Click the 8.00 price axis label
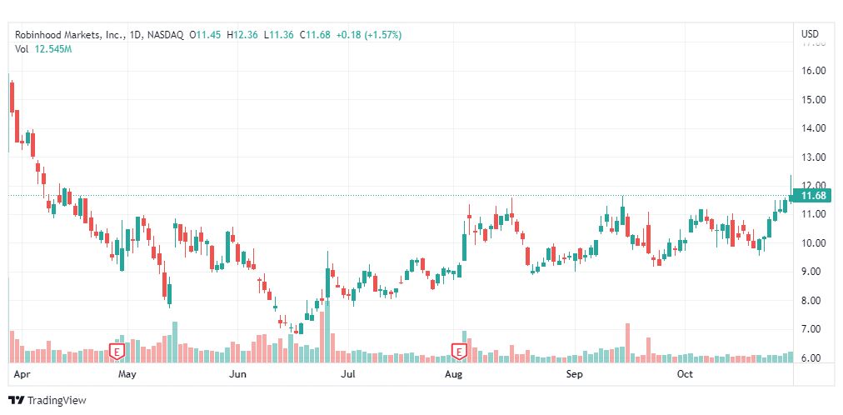Image resolution: width=843 pixels, height=415 pixels. click(x=813, y=301)
